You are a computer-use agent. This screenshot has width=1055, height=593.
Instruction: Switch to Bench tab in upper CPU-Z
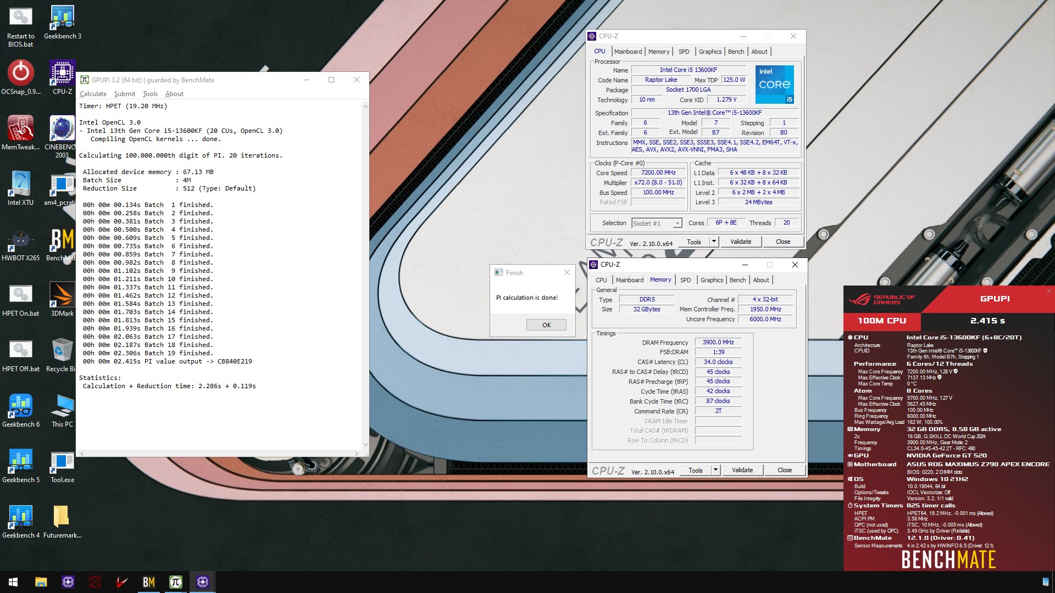pos(736,52)
